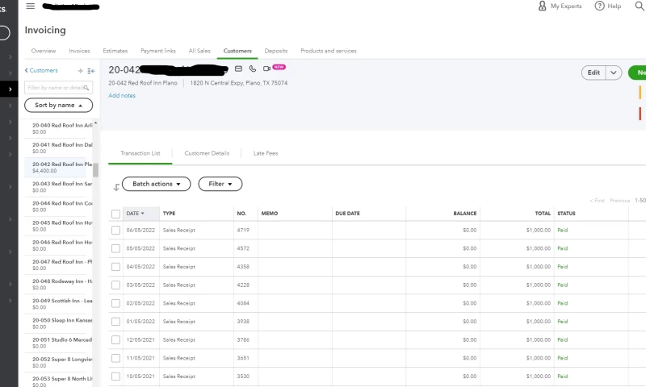
Task: Check the 05/05/2022 receipt 4572 row
Action: tap(115, 248)
